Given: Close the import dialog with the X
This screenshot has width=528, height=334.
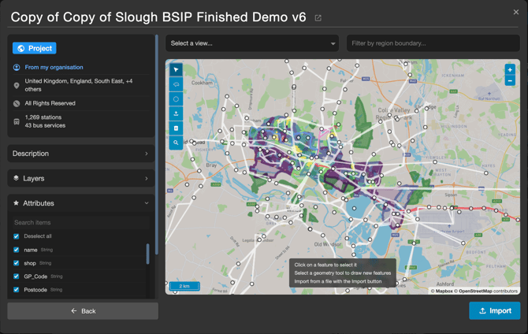Looking at the screenshot, I should coord(516,12).
